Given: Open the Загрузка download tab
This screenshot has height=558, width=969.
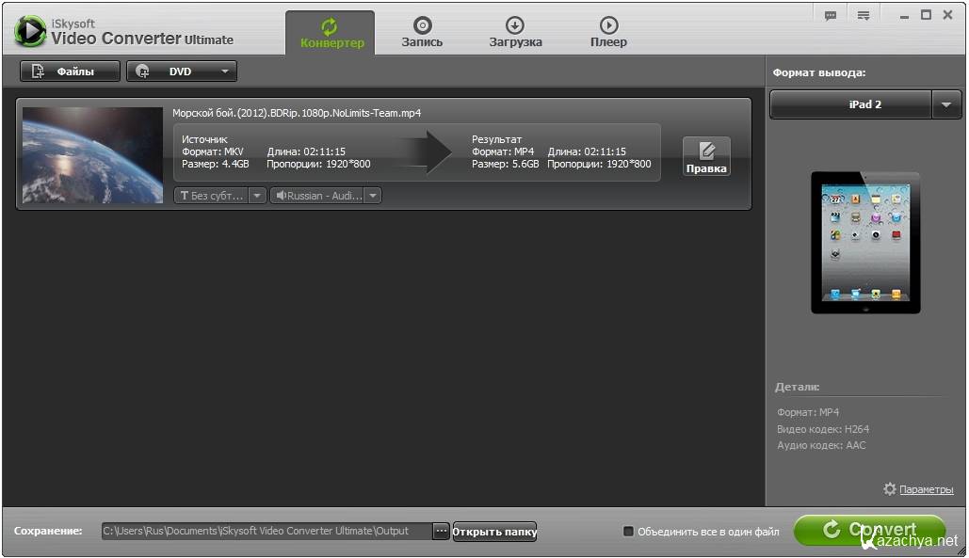Looking at the screenshot, I should pos(515,32).
